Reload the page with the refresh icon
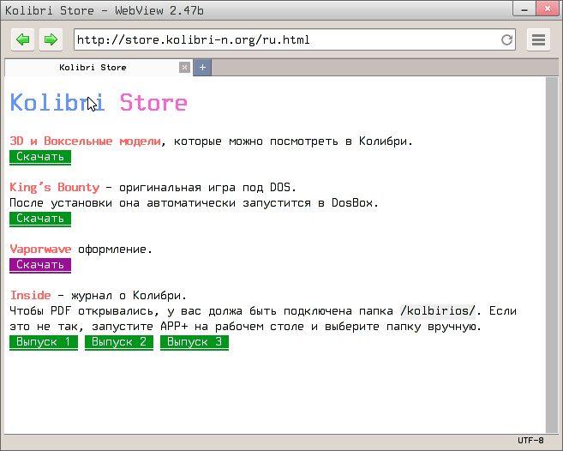 pyautogui.click(x=507, y=39)
